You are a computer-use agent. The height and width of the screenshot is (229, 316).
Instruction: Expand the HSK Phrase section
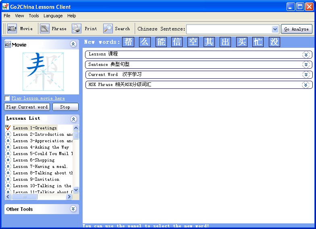tap(306, 85)
